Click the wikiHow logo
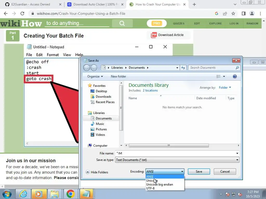Screen dimensions: 266x199 point(21,23)
